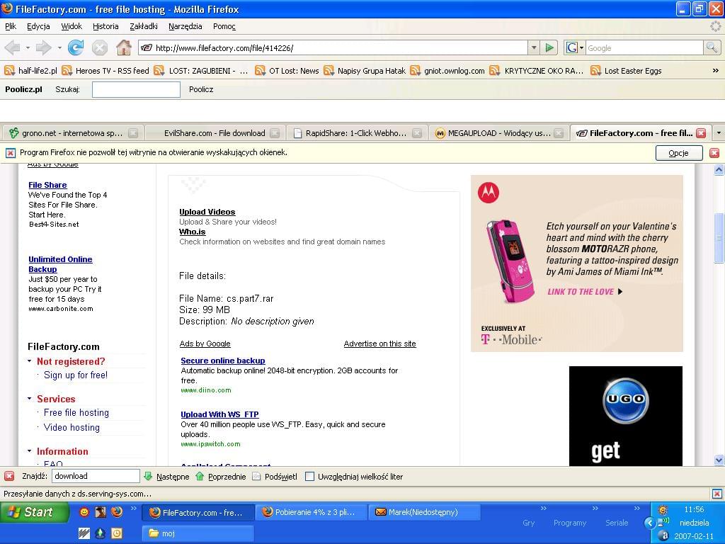Click the page vertical scrollbar thumb

pyautogui.click(x=719, y=238)
